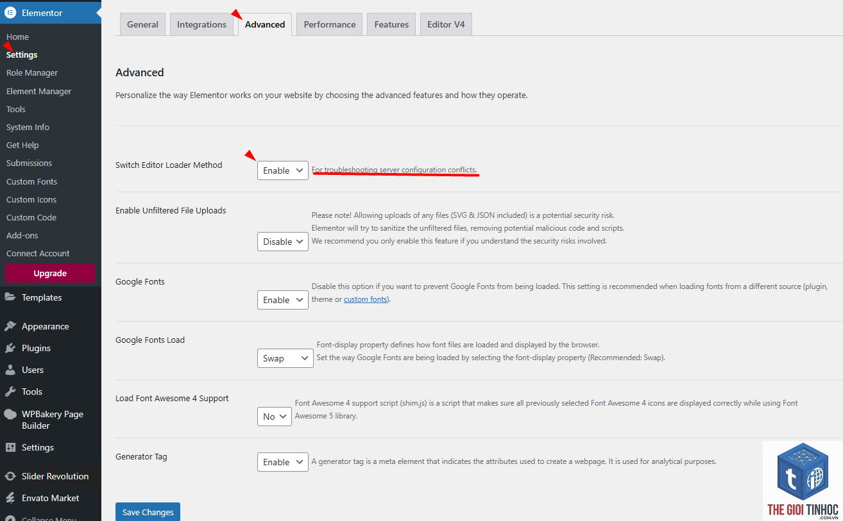Open Switch Editor Loader Method dropdown

tap(283, 170)
